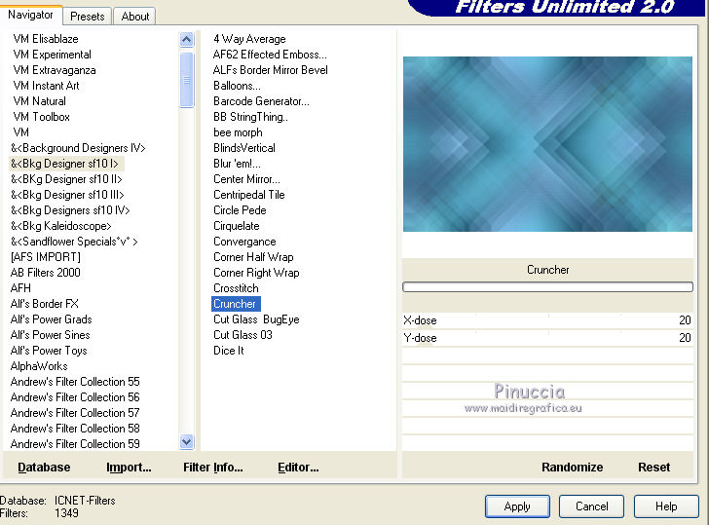Open the filter Editor...
Screen dimensions: 709x525
click(298, 468)
